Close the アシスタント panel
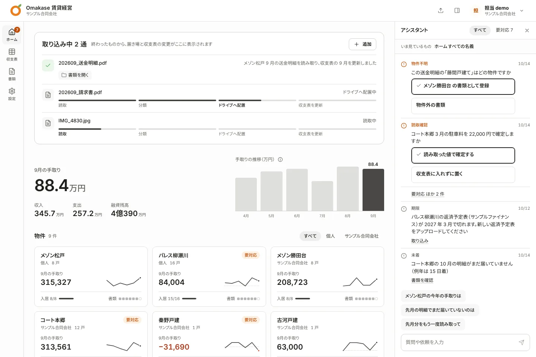Viewport: 536px width, 357px height. [527, 30]
